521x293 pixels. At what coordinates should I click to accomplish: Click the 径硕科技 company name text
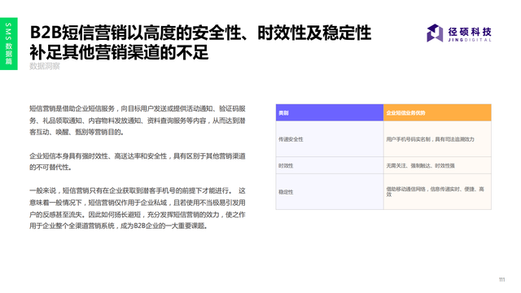click(x=470, y=32)
